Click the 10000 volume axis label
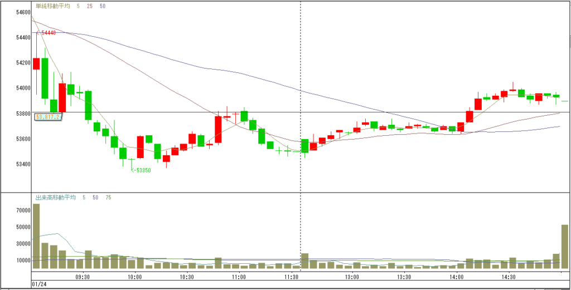Image resolution: width=571 pixels, height=290 pixels. click(23, 260)
